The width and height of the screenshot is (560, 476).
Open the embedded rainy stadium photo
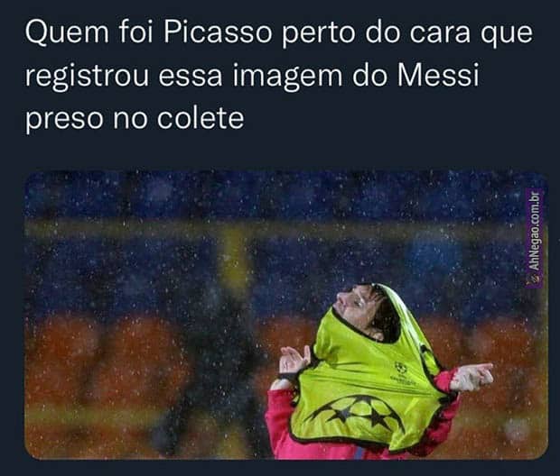[x=285, y=315]
